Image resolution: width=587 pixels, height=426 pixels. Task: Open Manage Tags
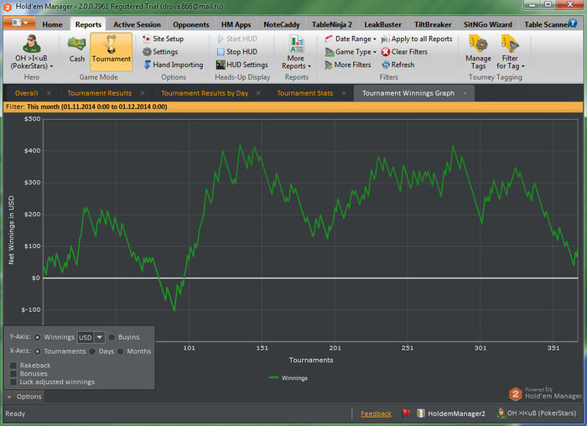pyautogui.click(x=478, y=52)
